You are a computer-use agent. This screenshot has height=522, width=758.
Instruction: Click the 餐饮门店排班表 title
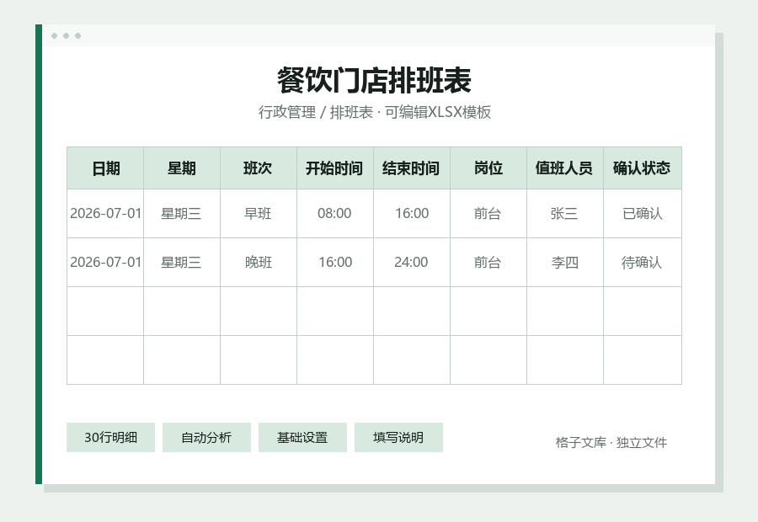(374, 80)
